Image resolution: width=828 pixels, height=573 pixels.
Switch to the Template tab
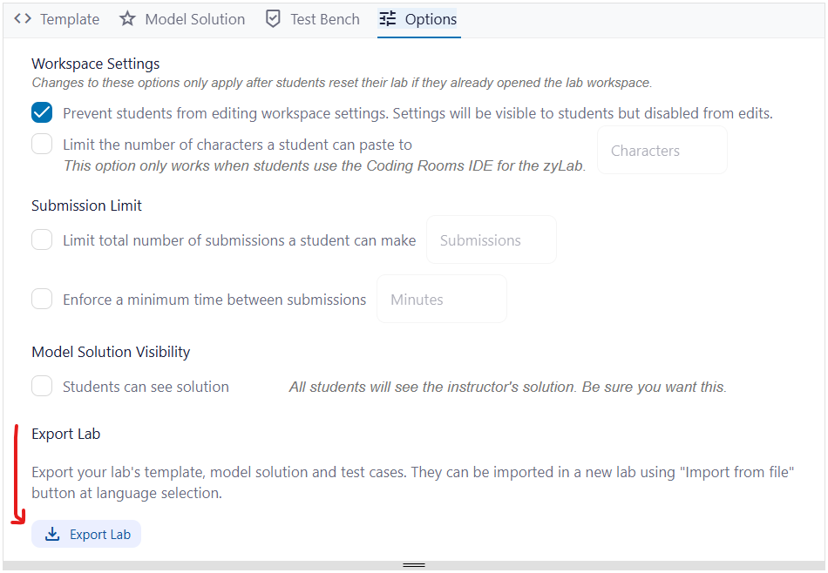pyautogui.click(x=69, y=18)
